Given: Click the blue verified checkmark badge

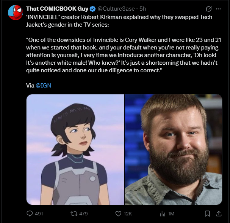Looking at the screenshot, I should 92,9.
